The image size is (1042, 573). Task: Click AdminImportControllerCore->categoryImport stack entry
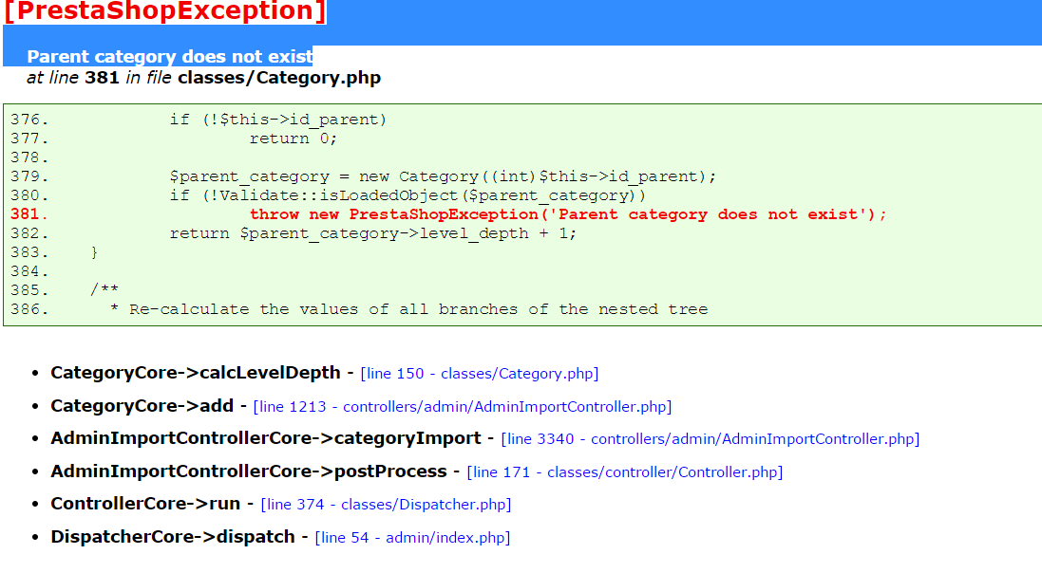coord(266,438)
